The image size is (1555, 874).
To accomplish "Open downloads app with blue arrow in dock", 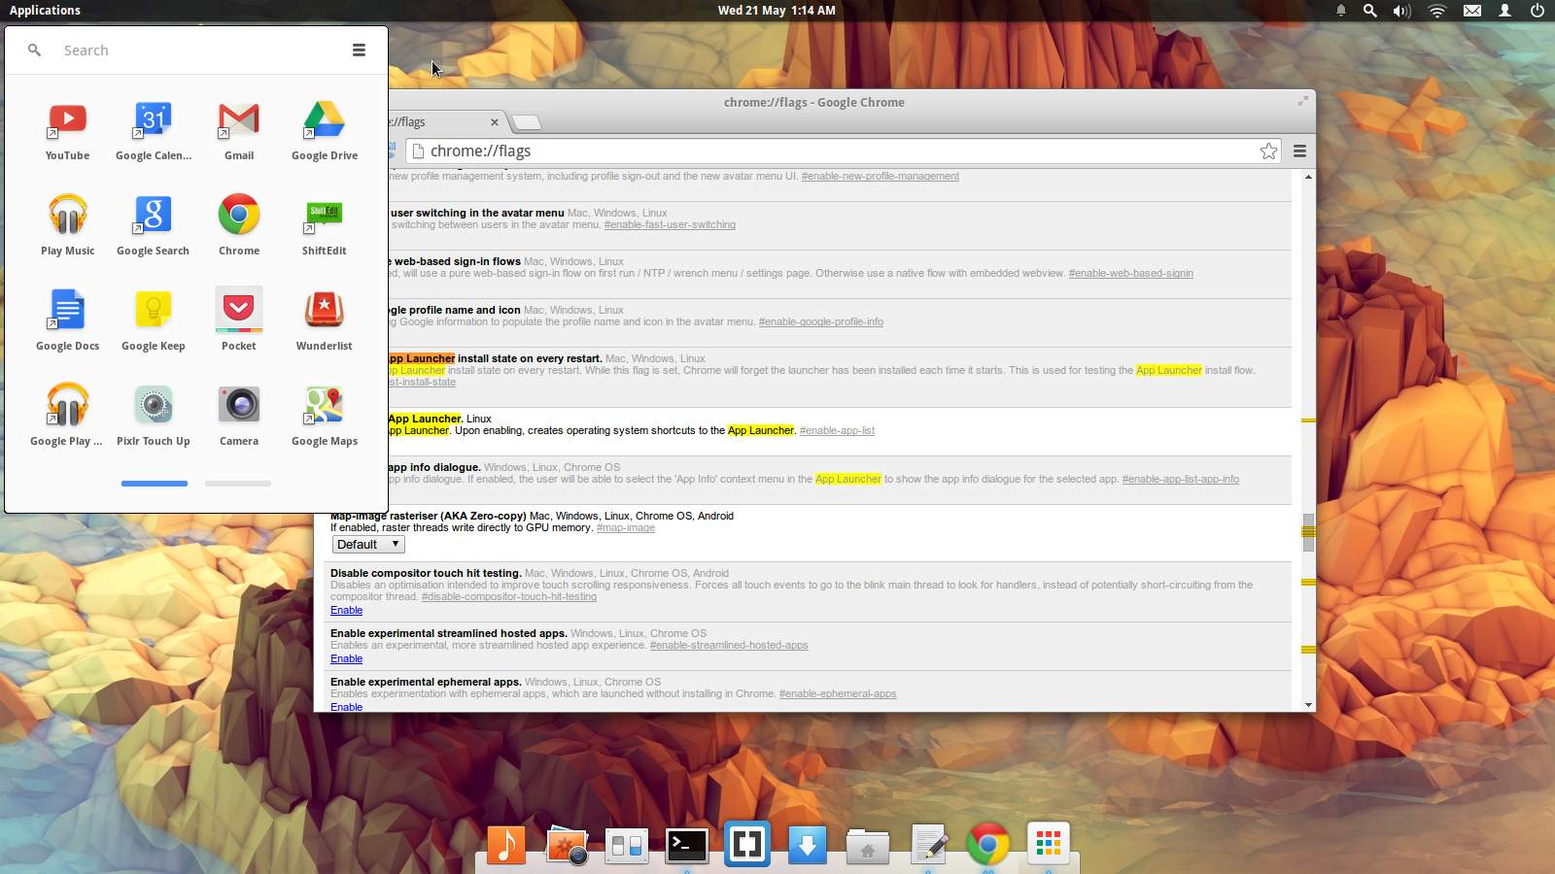I will (x=808, y=845).
